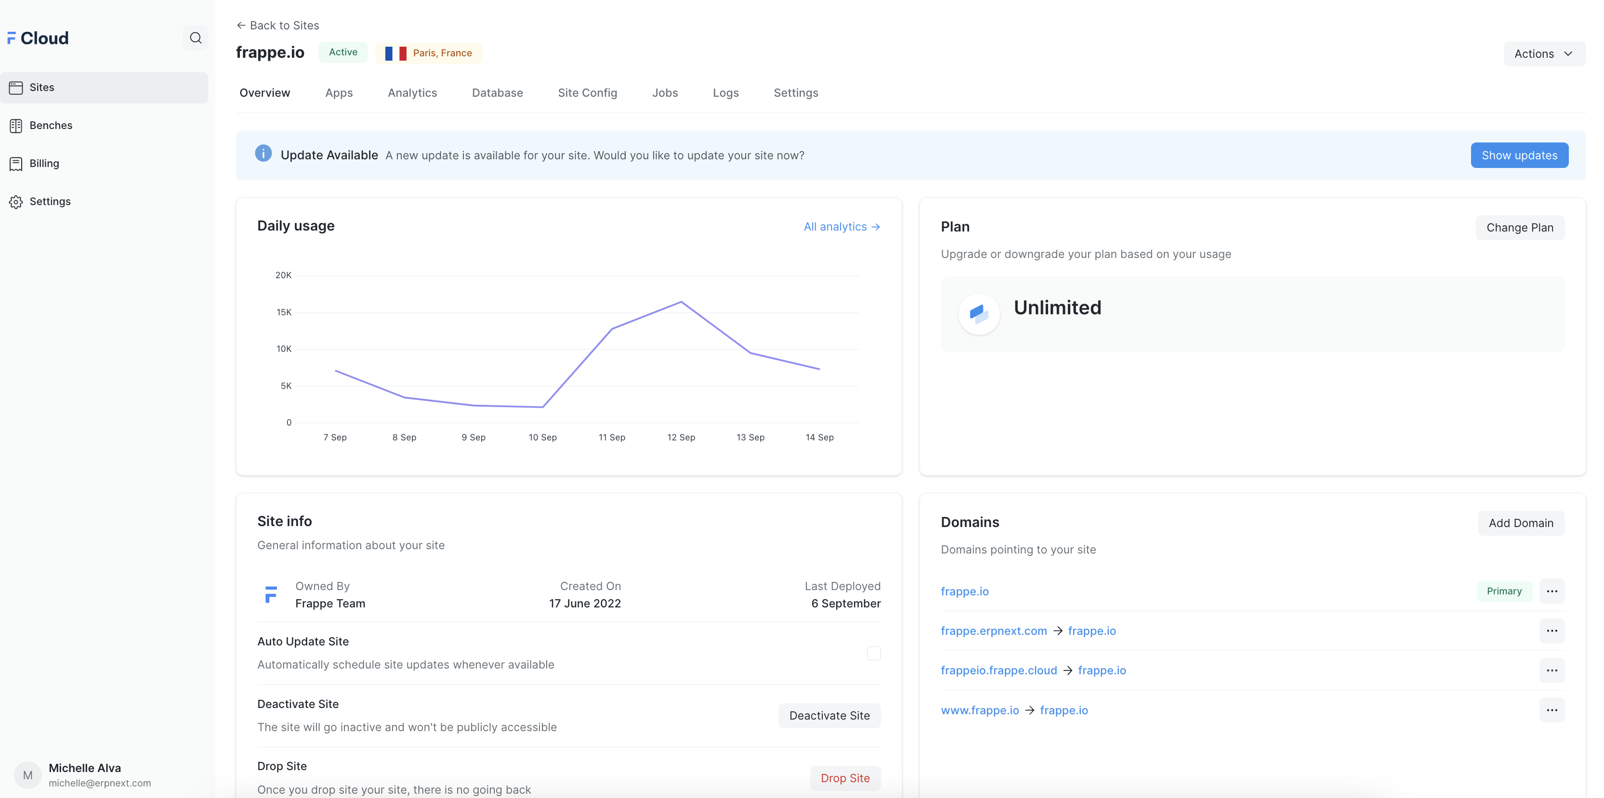Click the Unlimited plan icon
Image resolution: width=1604 pixels, height=798 pixels.
tap(979, 314)
